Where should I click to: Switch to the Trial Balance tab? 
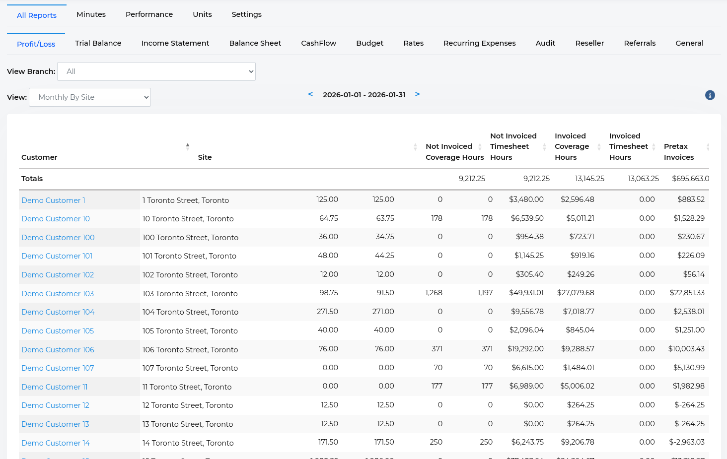coord(98,43)
